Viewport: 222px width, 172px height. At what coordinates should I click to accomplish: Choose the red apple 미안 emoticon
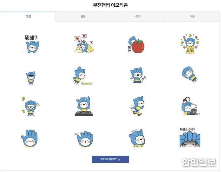136,44
